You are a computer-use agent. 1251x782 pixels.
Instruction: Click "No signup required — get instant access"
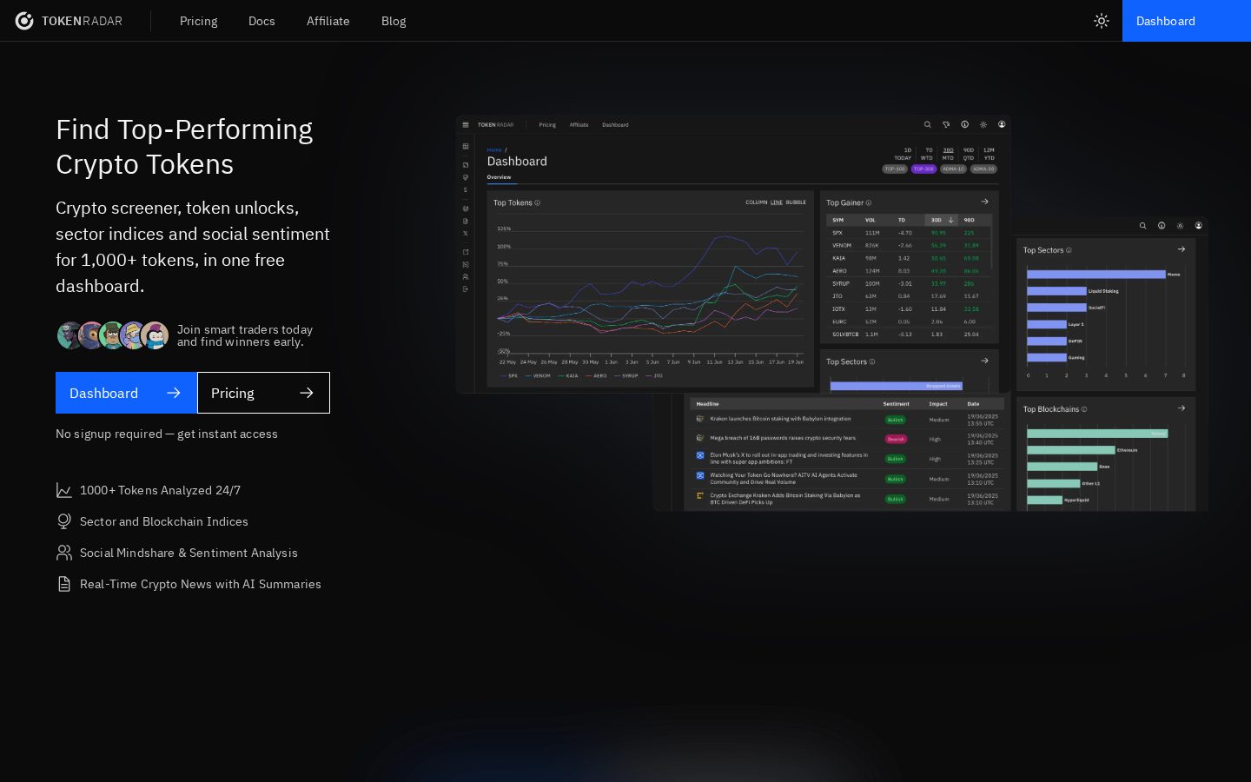pos(167,434)
